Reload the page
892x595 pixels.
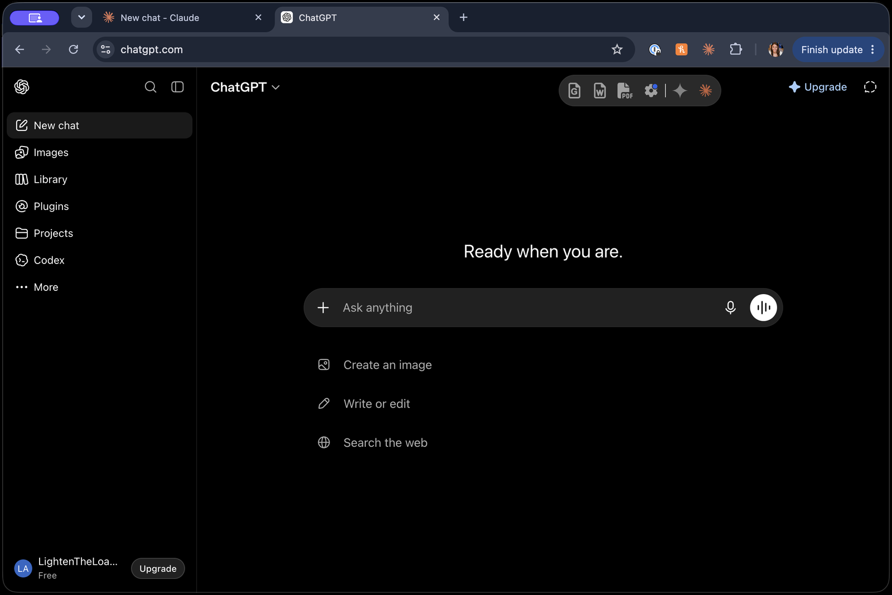[73, 50]
